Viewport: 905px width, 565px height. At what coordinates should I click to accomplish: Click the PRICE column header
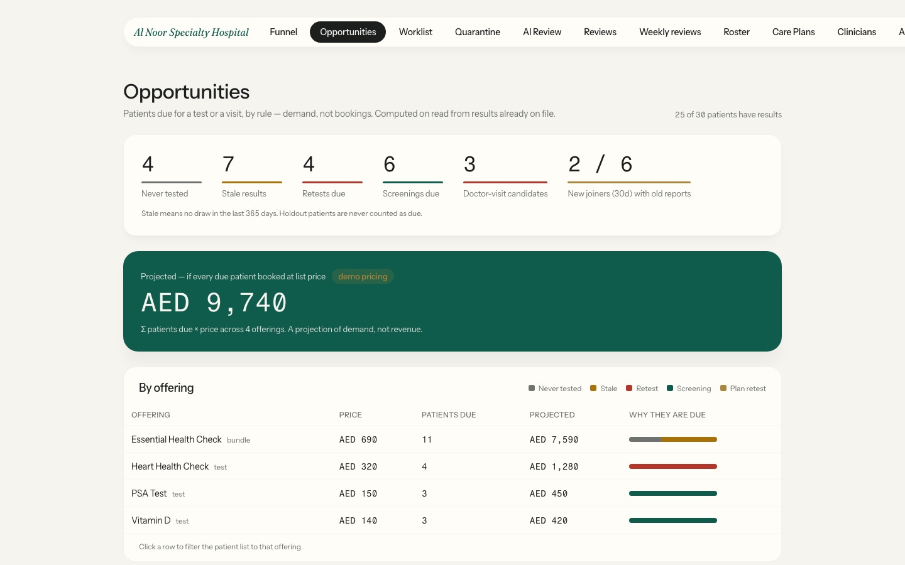click(x=351, y=415)
